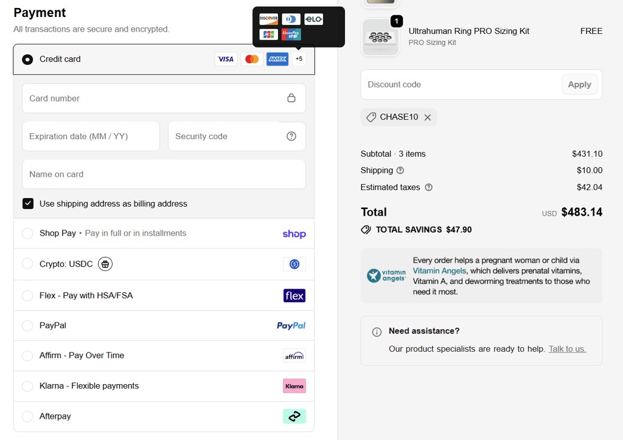
Task: Focus the Security code field
Action: point(237,136)
